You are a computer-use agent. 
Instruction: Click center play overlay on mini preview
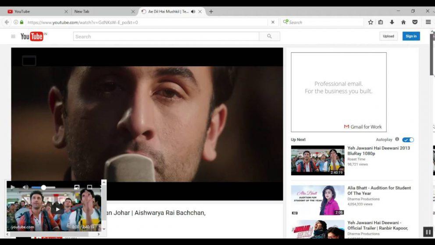(57, 209)
